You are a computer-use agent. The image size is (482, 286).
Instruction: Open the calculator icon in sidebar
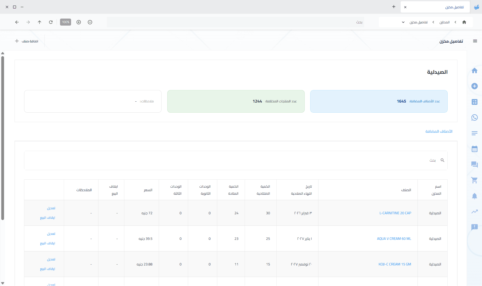474,102
